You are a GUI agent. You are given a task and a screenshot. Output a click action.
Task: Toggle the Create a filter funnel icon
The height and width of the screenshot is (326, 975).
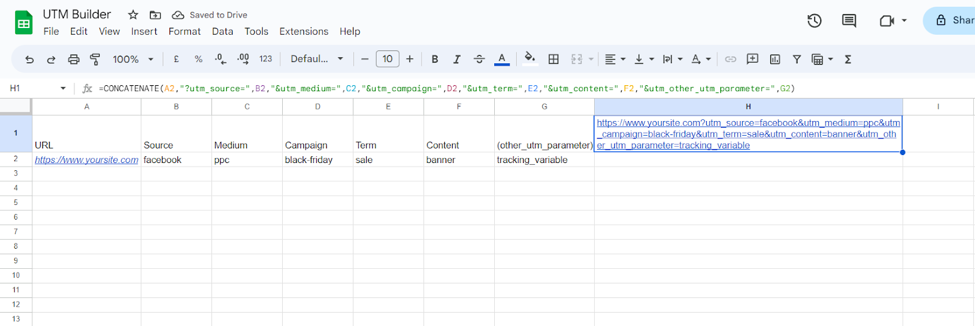click(796, 59)
